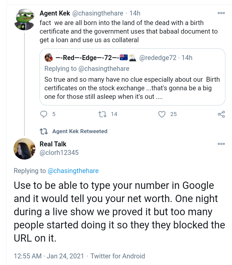Open more options for Real Talk's tweet
The image size is (232, 265).
[x=221, y=144]
